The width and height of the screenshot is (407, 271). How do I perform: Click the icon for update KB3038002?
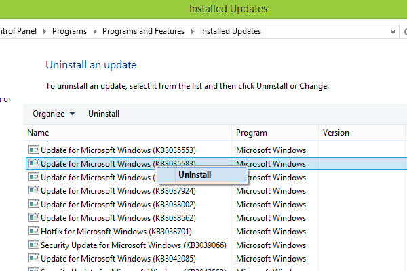[x=34, y=204]
